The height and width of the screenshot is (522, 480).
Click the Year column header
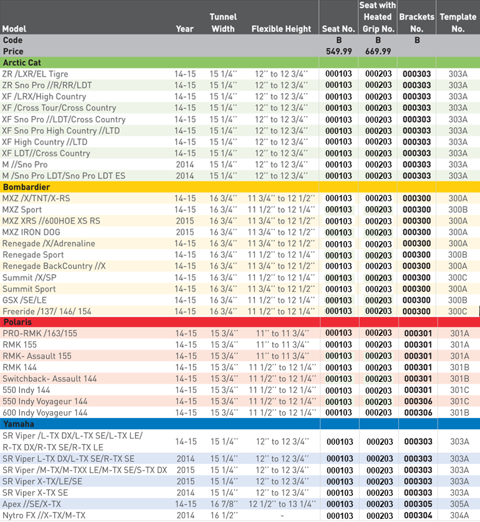(185, 29)
